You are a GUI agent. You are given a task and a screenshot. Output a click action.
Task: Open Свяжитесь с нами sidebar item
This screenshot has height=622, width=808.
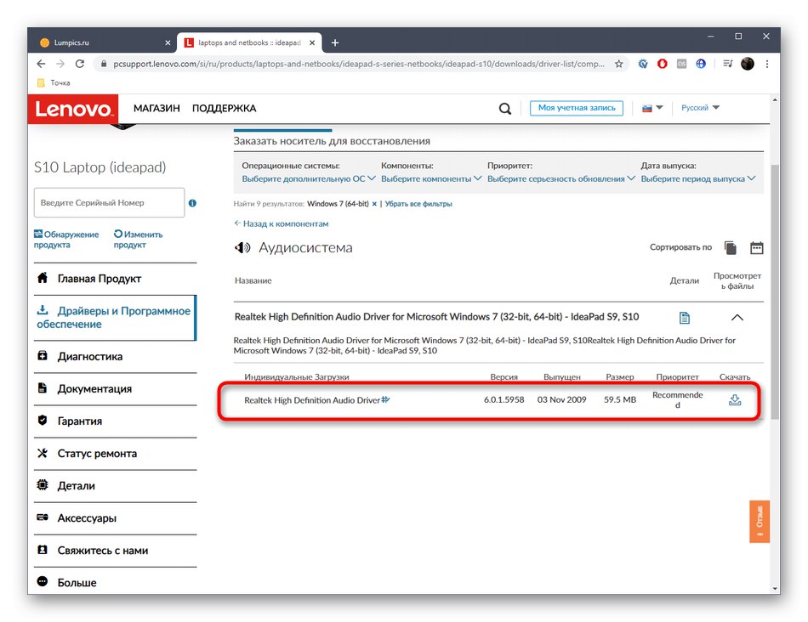click(116, 551)
